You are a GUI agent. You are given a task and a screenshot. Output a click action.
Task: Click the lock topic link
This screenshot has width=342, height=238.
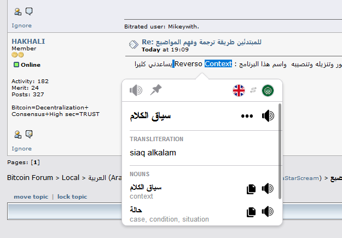point(72,197)
